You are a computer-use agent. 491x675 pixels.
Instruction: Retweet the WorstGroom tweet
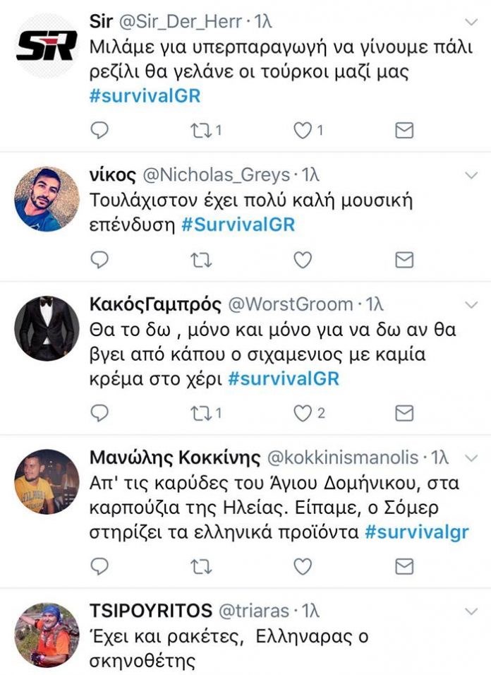point(201,413)
